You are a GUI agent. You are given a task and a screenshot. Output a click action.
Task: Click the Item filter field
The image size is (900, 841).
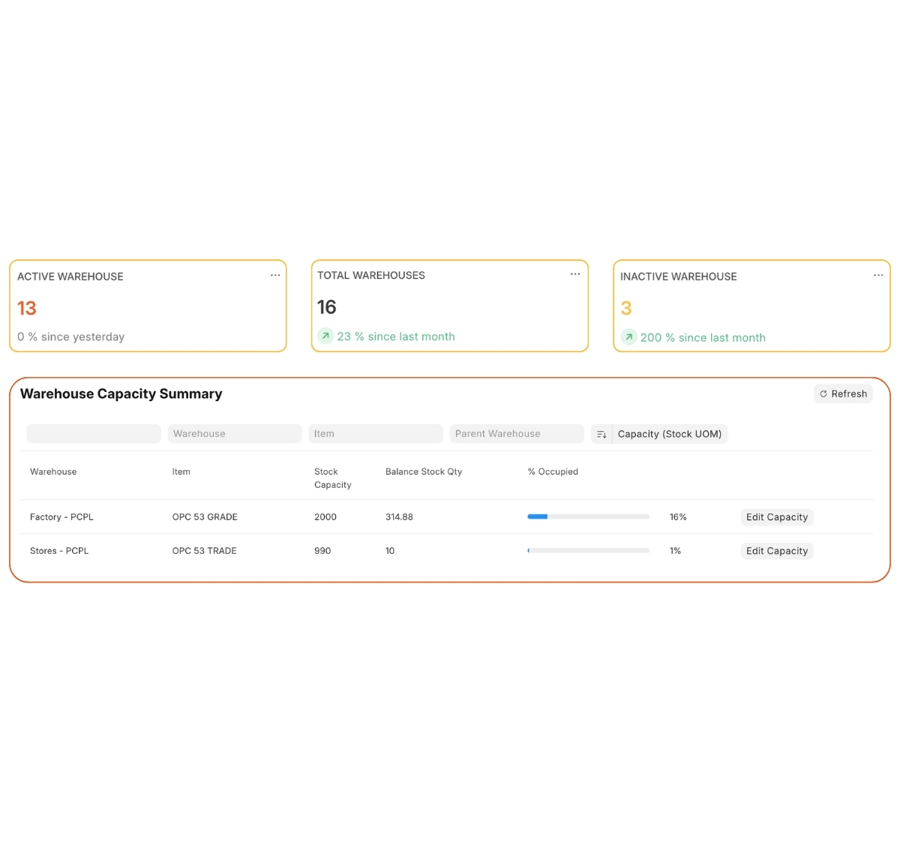[375, 434]
